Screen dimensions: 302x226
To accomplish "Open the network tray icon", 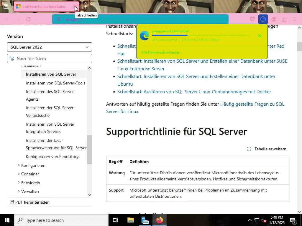I will (257, 220).
